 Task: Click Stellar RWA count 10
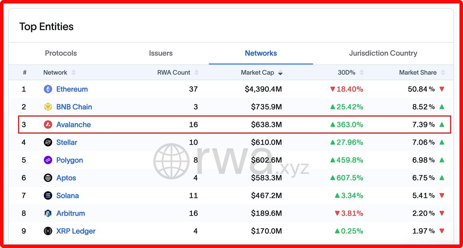[193, 142]
